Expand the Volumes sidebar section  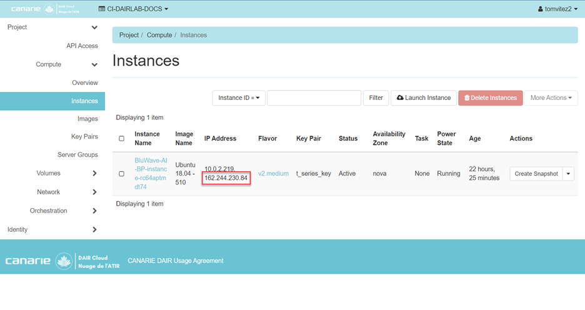pyautogui.click(x=94, y=173)
